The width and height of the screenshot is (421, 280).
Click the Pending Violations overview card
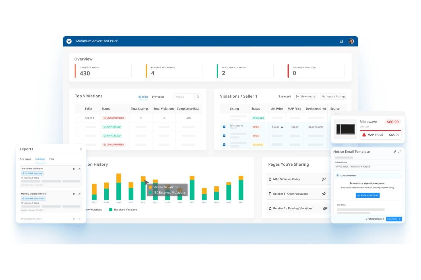click(x=174, y=71)
